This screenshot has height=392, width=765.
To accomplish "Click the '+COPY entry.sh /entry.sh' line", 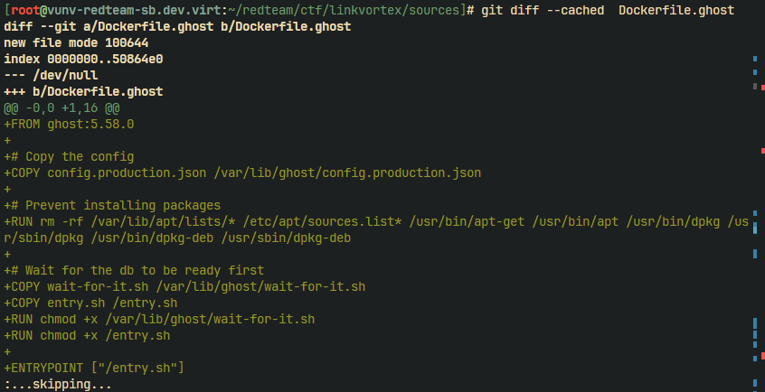I will (x=90, y=303).
